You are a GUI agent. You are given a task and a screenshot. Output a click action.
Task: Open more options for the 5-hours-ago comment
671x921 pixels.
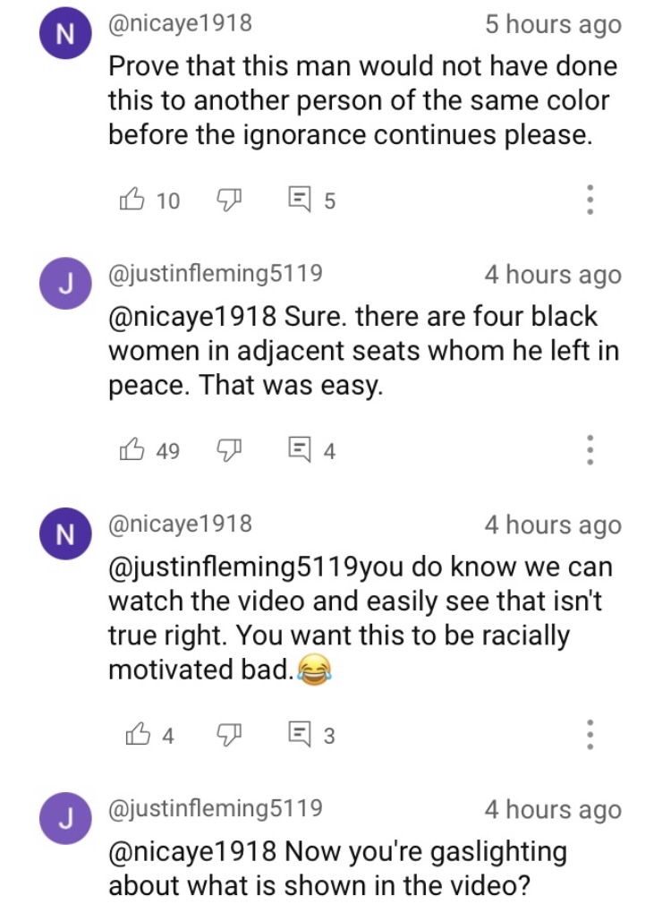tap(590, 200)
